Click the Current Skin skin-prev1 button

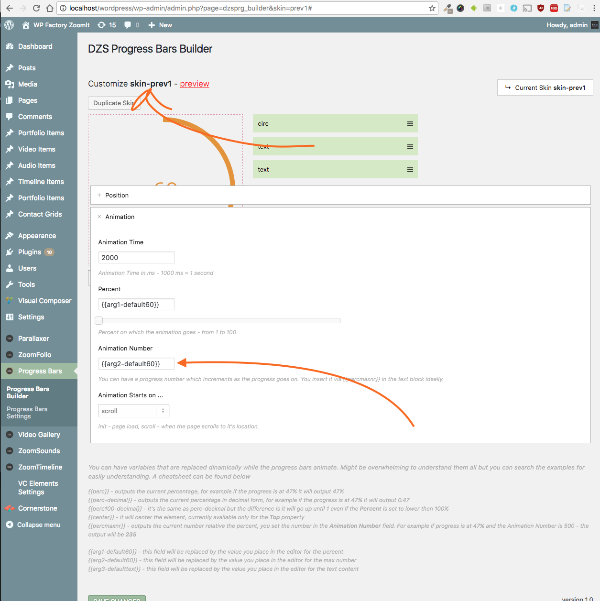(545, 87)
